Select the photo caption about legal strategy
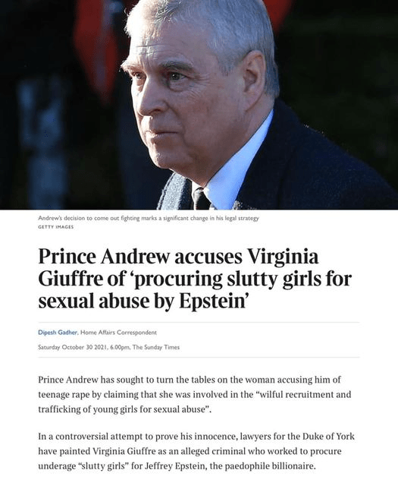 pyautogui.click(x=149, y=218)
